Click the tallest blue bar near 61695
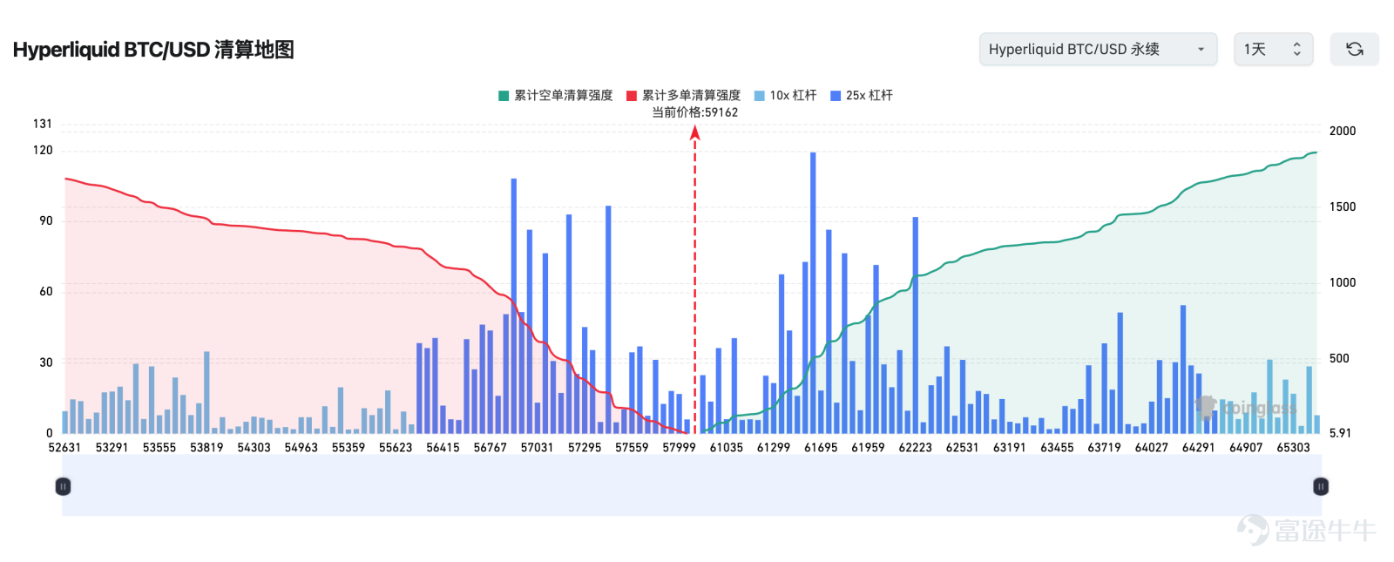The width and height of the screenshot is (1394, 562). tap(813, 293)
